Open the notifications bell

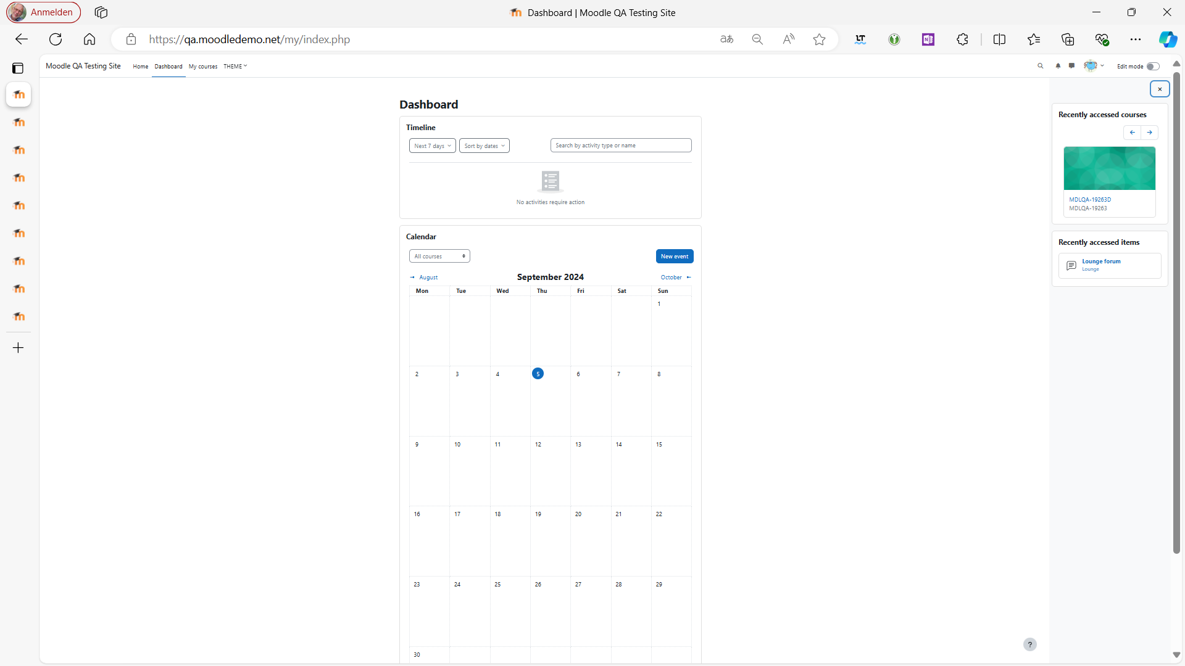[x=1058, y=66]
